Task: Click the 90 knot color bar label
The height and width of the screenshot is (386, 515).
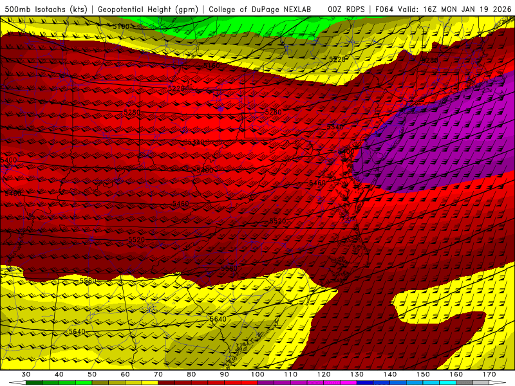Action: 225,374
